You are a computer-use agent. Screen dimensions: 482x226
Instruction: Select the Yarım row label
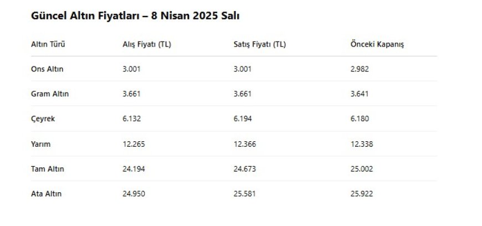40,144
